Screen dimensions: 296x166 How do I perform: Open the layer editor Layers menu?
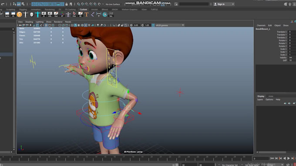pos(260,100)
